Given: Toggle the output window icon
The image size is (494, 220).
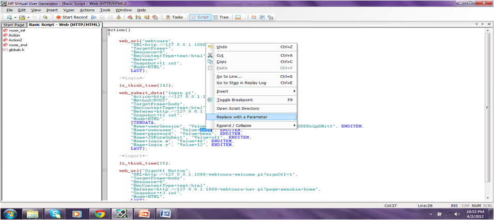Looking at the screenshot, I should 238,18.
